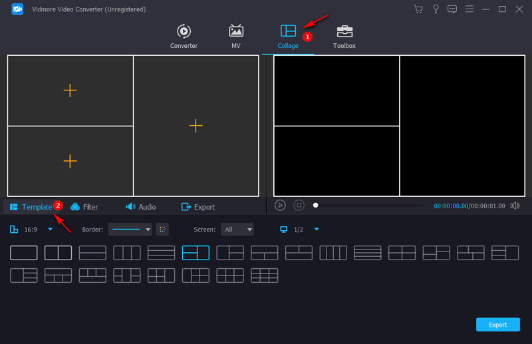Viewport: 532px width, 344px height.
Task: Switch to the Converter tab
Action: (184, 36)
